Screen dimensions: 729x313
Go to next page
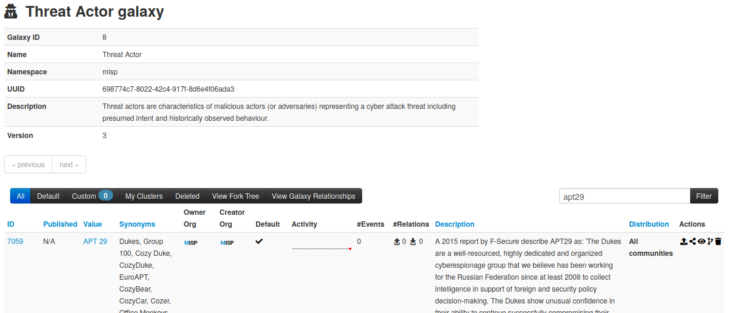[x=69, y=165]
